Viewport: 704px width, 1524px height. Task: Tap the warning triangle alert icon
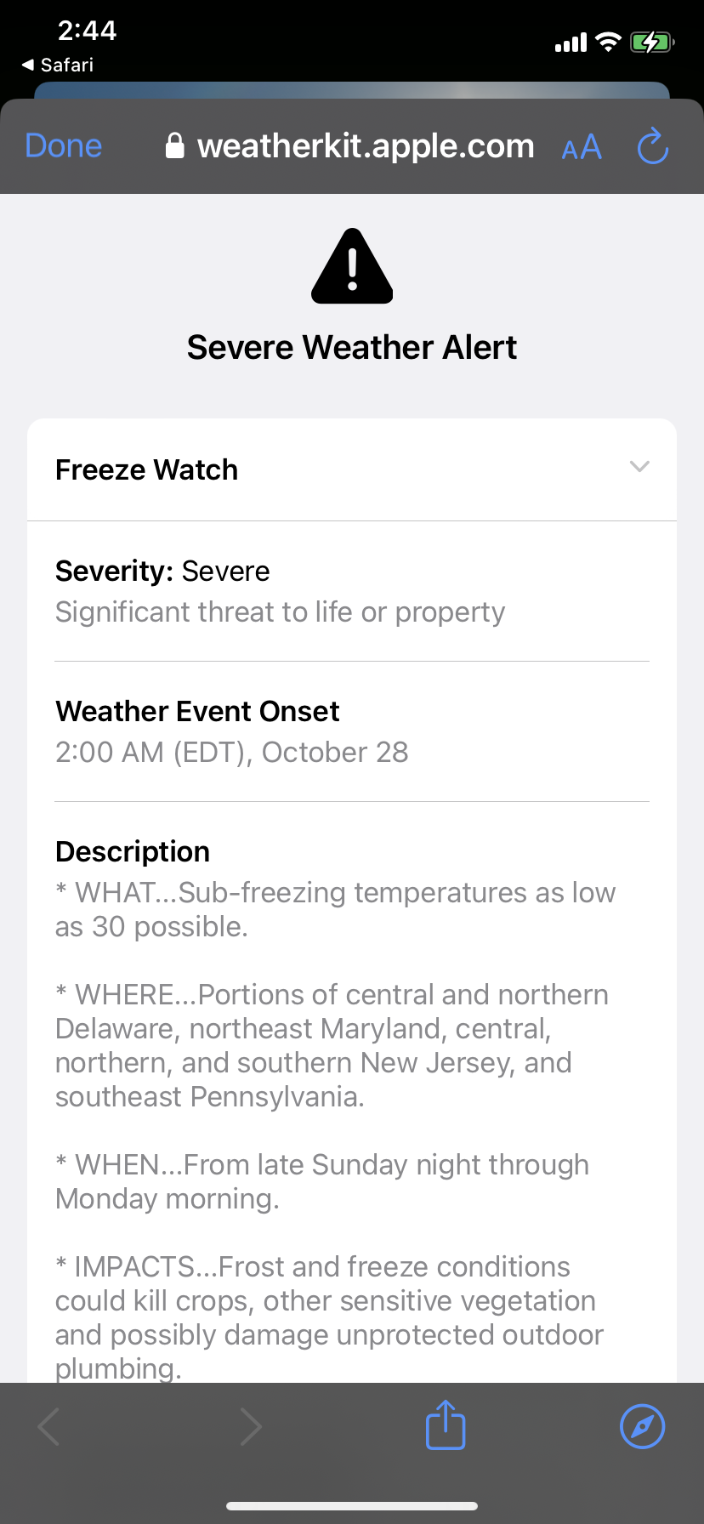pos(352,267)
